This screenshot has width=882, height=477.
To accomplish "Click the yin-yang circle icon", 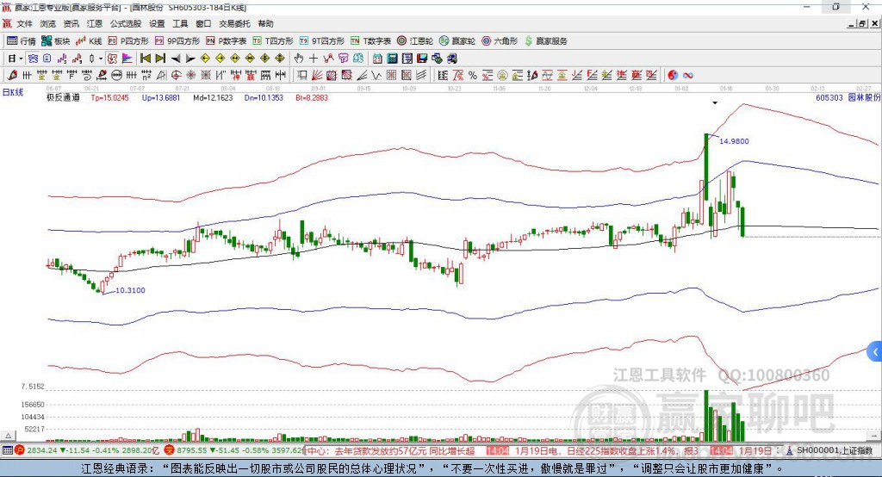I will pyautogui.click(x=673, y=76).
